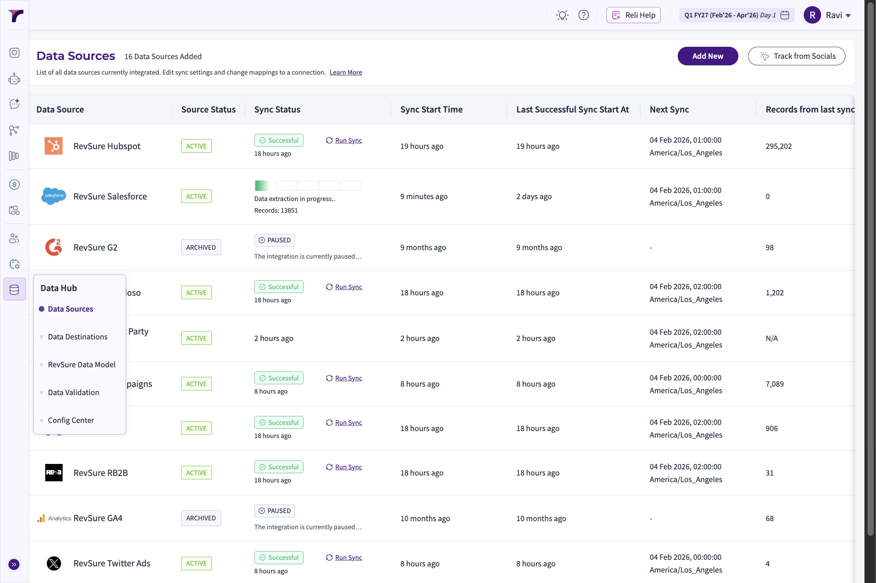Screen dimensions: 876x583
Task: Click the robot icon in sidebar
Action: click(x=14, y=79)
